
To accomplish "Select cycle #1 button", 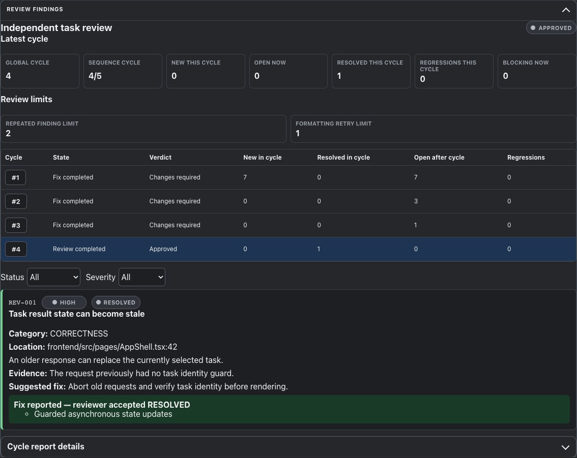I will (x=15, y=177).
